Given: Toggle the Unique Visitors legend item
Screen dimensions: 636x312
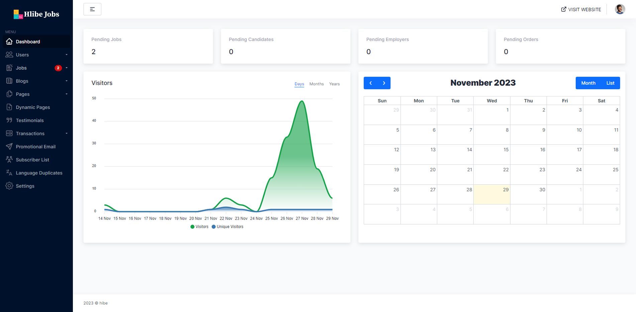Looking at the screenshot, I should point(227,227).
